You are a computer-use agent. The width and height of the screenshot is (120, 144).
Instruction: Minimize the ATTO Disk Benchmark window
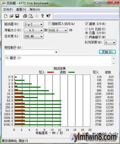[97, 2]
